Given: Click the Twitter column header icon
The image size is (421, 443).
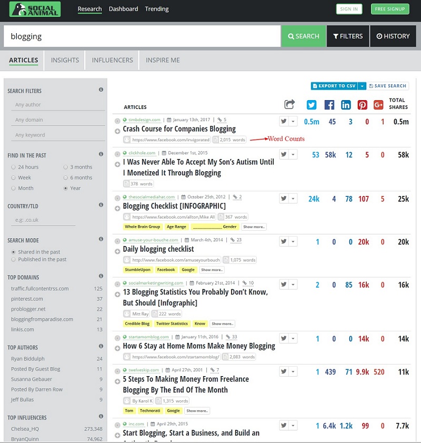Looking at the screenshot, I should point(312,105).
